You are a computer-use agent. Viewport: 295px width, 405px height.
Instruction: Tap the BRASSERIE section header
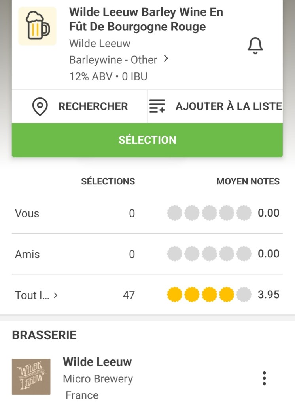pyautogui.click(x=44, y=335)
